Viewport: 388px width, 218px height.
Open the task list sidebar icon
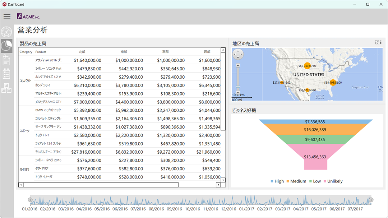coord(6,74)
